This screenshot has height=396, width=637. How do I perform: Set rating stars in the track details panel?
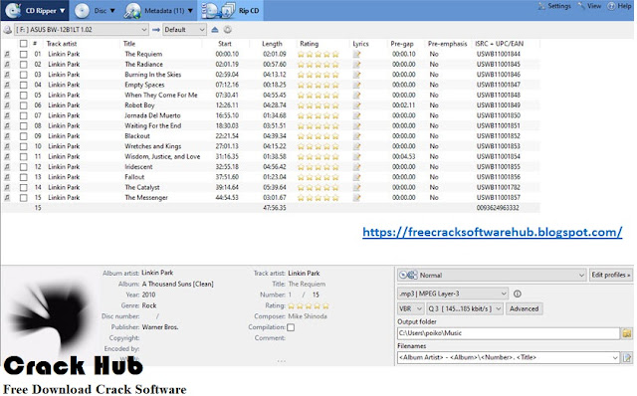(309, 305)
